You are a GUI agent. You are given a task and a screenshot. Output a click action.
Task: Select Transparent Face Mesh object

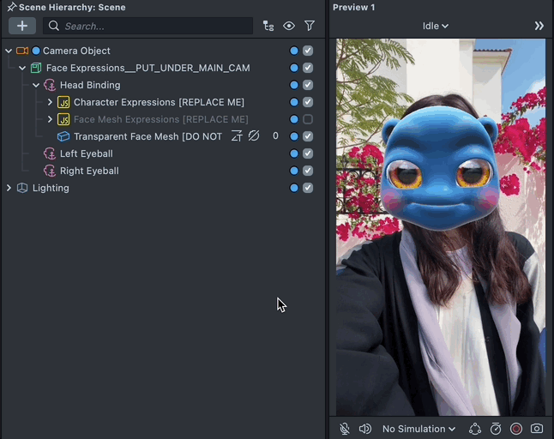[x=148, y=136]
